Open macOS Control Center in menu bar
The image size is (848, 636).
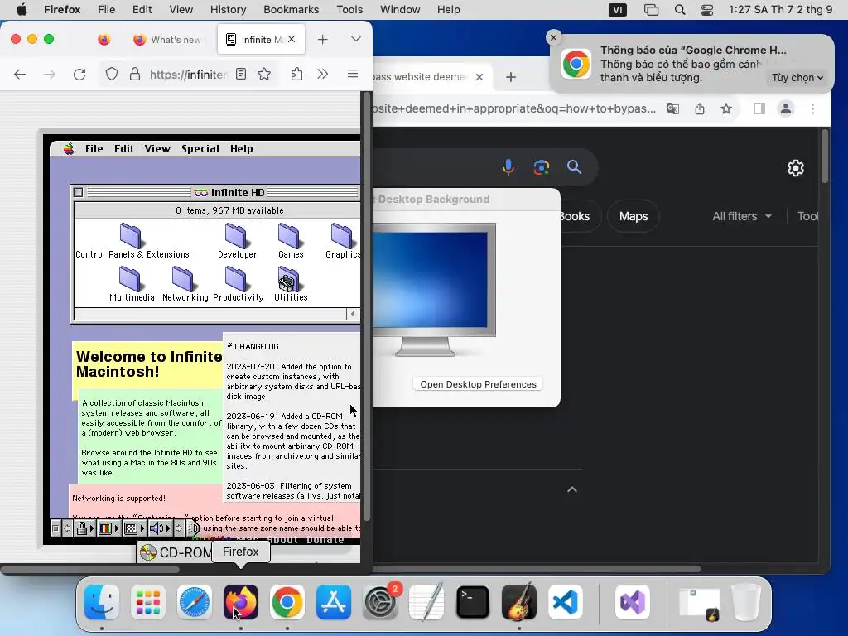coord(707,10)
